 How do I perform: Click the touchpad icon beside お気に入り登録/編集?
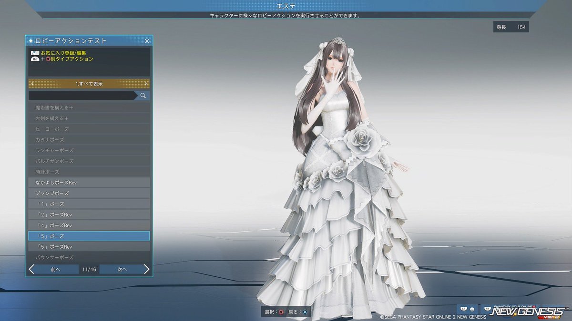coord(35,53)
